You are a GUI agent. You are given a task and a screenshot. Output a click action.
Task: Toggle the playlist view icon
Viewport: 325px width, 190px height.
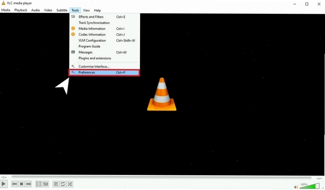pos(56,184)
